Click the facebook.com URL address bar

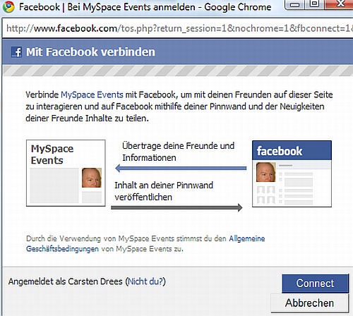pos(178,28)
